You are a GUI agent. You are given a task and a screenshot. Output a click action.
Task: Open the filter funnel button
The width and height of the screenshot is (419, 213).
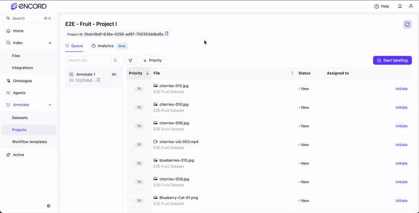tap(130, 60)
